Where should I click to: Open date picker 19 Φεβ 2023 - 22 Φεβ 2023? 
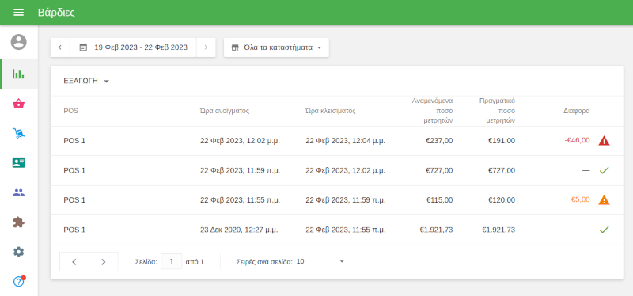tap(133, 47)
